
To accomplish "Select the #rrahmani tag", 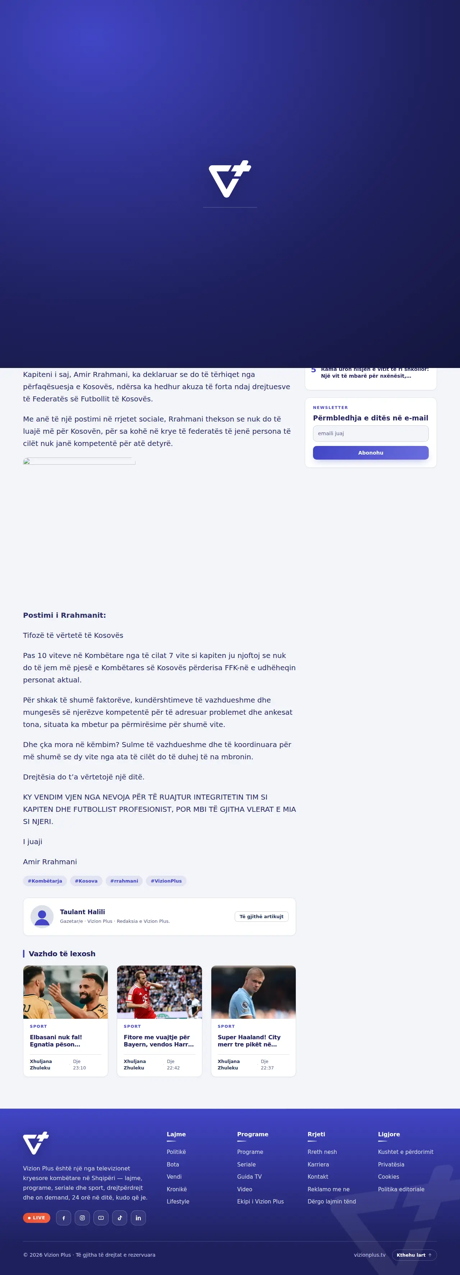I will [124, 880].
